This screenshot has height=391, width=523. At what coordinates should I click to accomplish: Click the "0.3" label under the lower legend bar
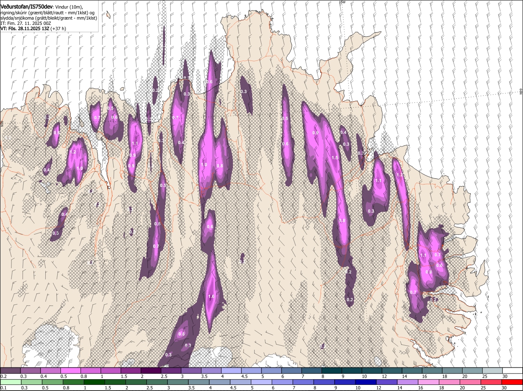[x=24, y=388]
